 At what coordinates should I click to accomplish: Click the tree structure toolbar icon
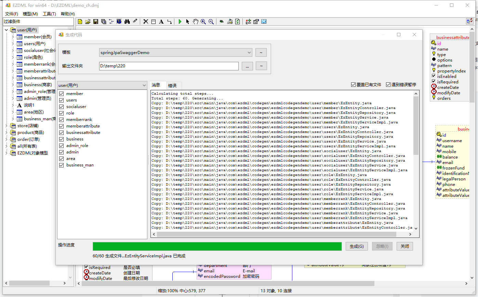pos(111,22)
